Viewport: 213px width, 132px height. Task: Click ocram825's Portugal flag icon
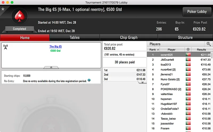(188, 55)
